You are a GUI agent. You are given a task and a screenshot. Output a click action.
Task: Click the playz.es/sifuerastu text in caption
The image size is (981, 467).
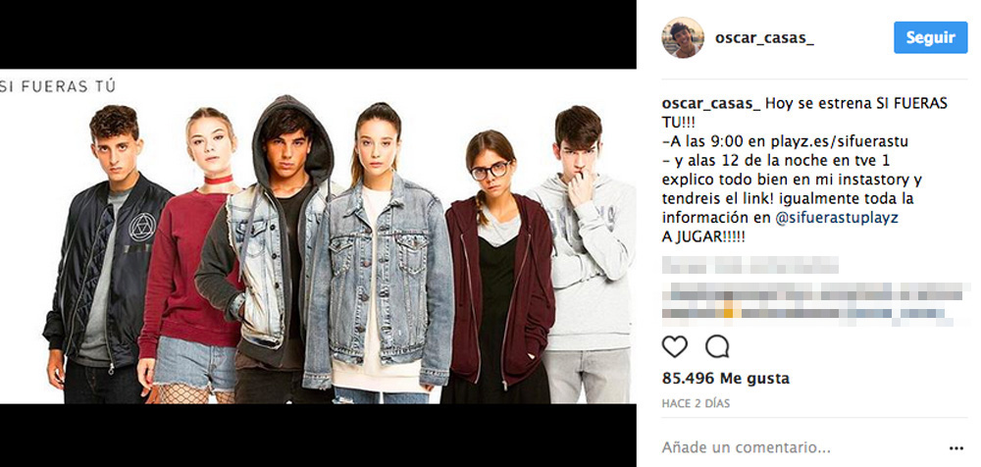tap(844, 141)
